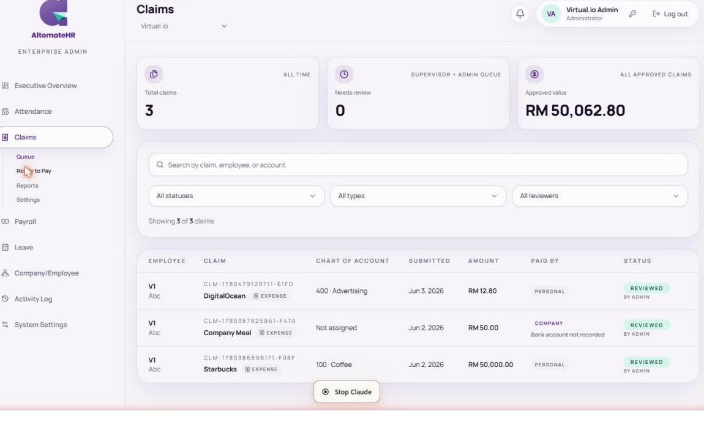Open the DigitalOcean claim

tap(225, 296)
